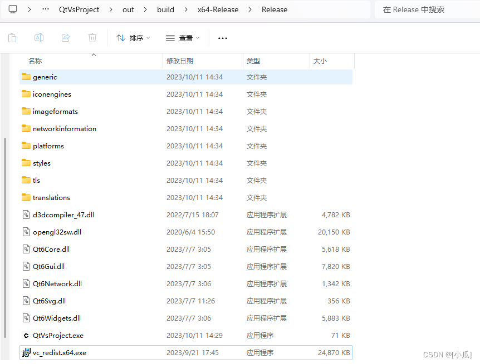Viewport: 480px width, 364px height.
Task: Expand the chevron after out
Action: 145,9
